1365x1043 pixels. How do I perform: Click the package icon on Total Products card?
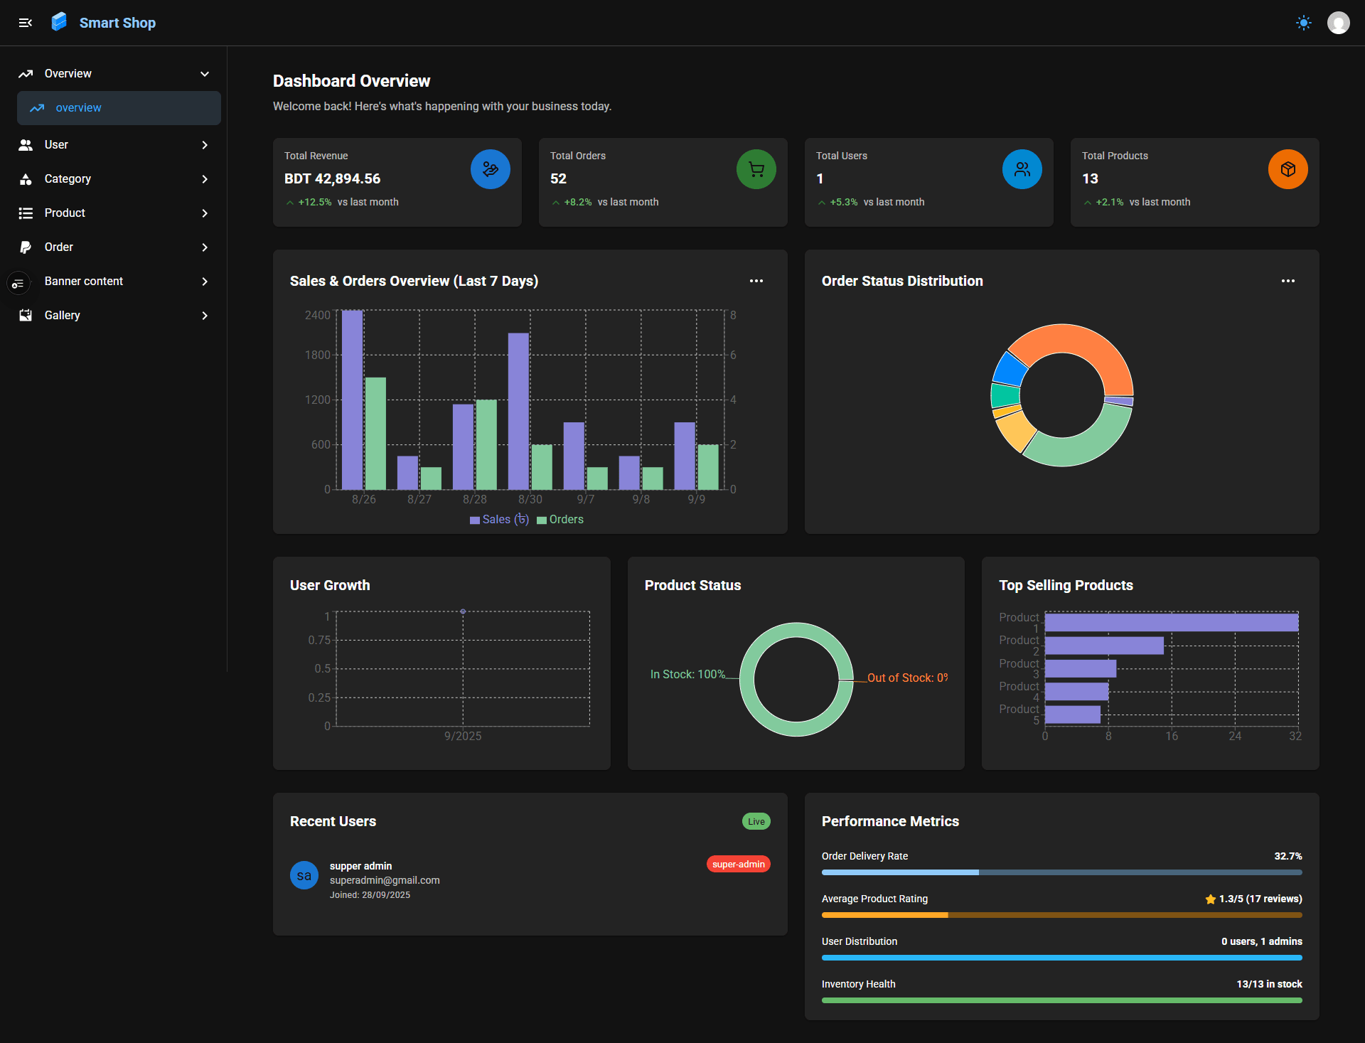pyautogui.click(x=1288, y=169)
